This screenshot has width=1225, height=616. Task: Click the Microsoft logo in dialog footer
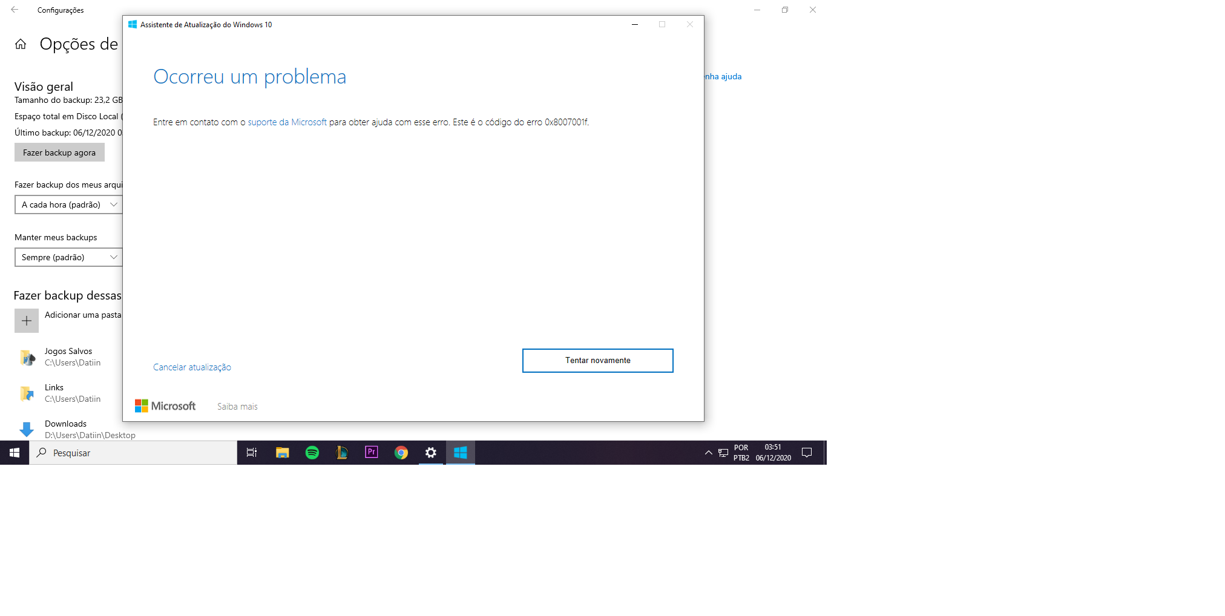point(165,406)
